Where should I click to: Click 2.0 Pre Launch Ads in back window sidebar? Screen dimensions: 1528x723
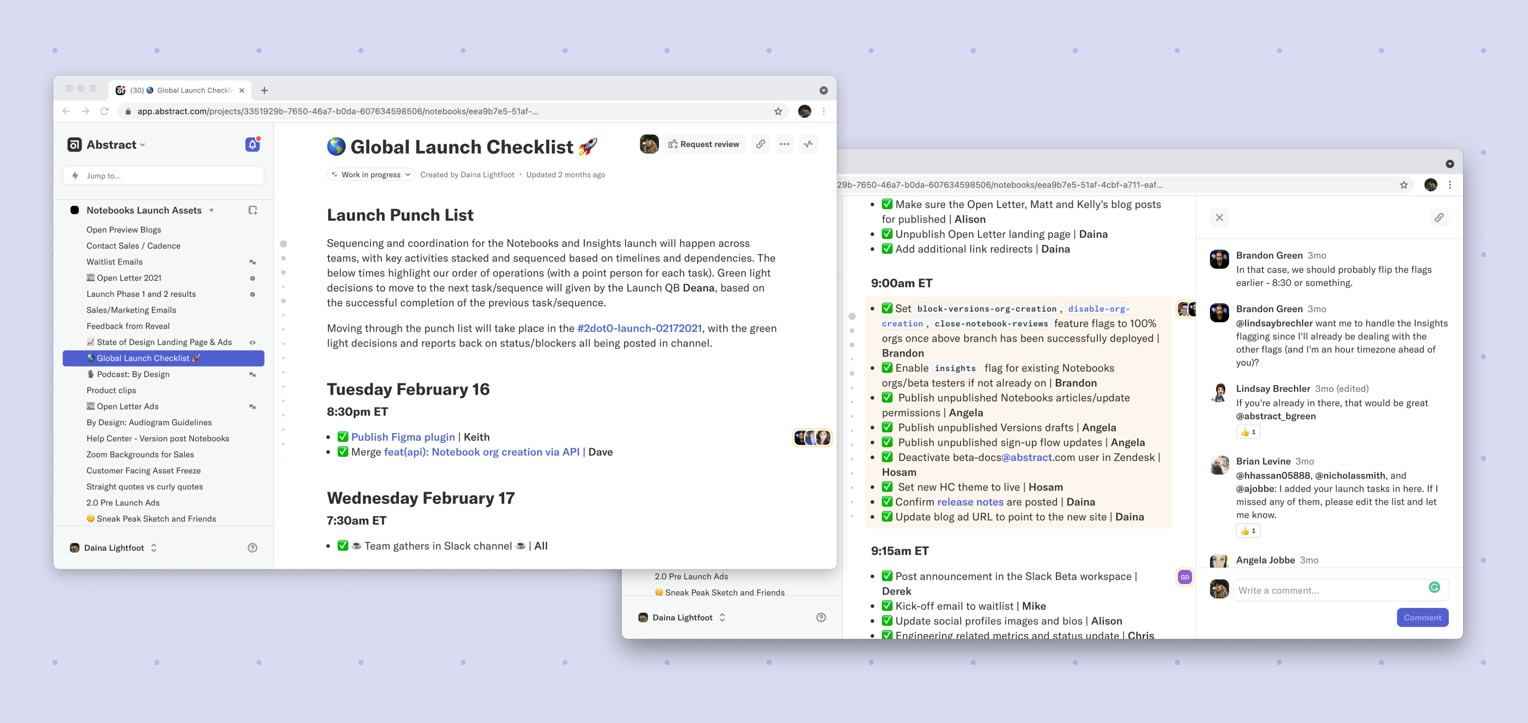point(691,576)
